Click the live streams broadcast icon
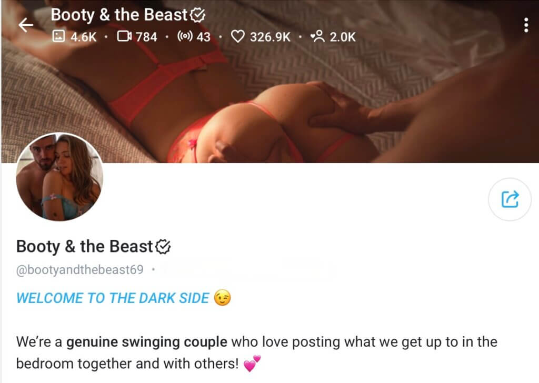The width and height of the screenshot is (539, 383). tap(185, 36)
